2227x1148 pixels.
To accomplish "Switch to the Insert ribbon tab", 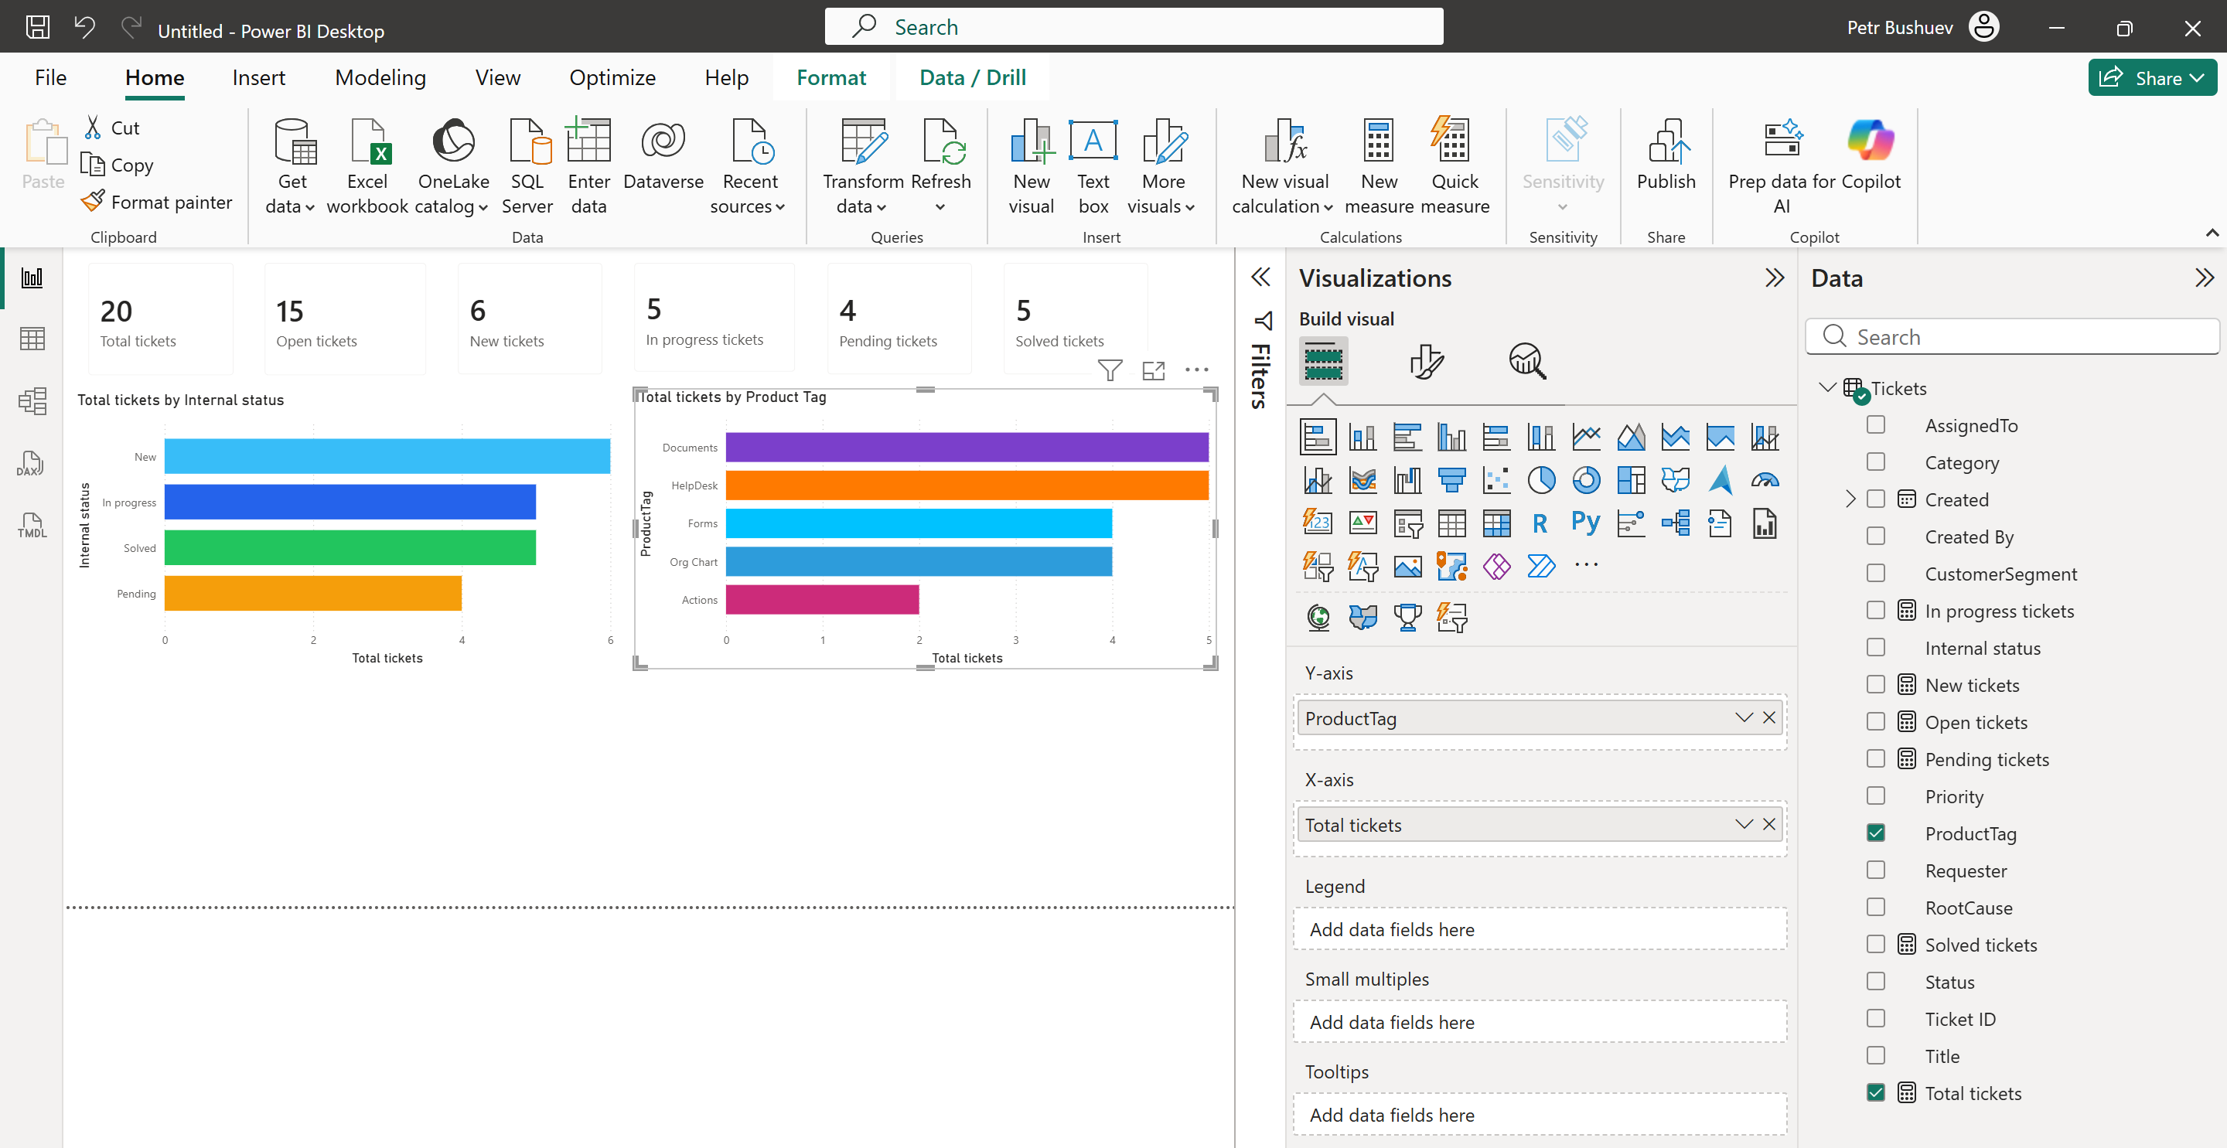I will click(x=258, y=78).
